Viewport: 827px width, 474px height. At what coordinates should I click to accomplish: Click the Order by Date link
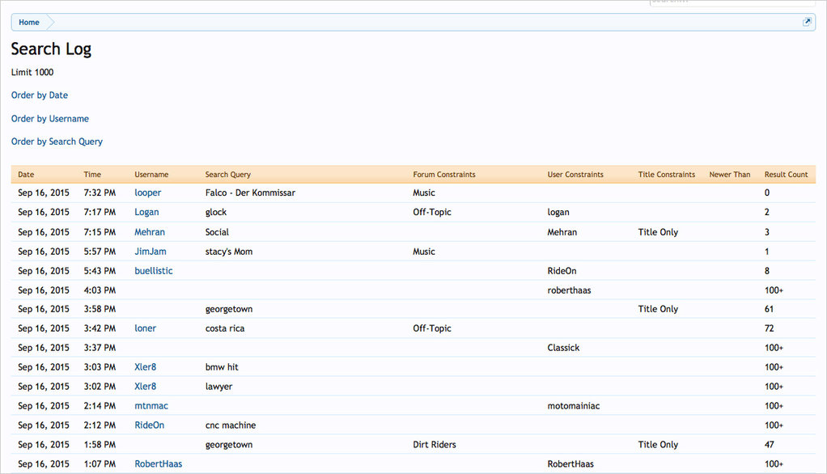40,95
